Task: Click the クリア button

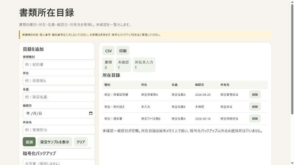Action: pyautogui.click(x=81, y=142)
